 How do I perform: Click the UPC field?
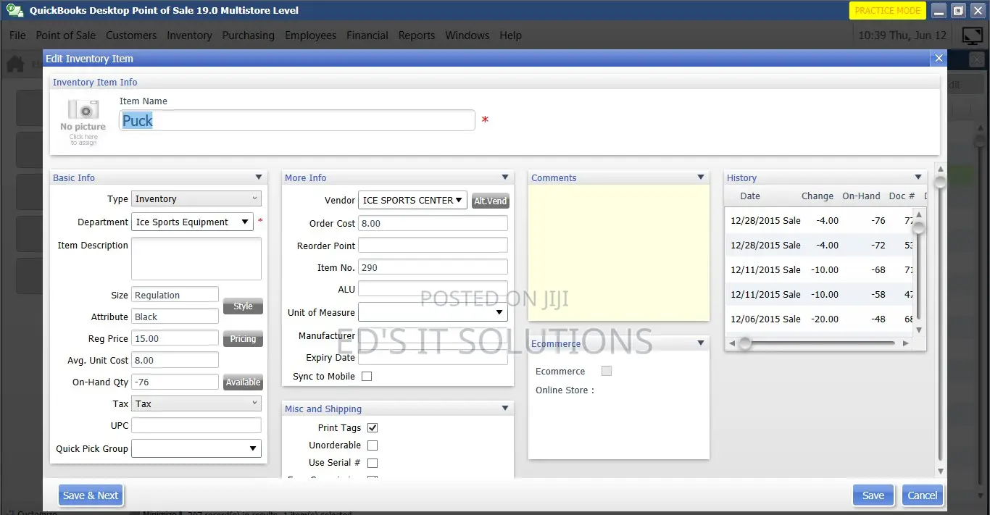pos(196,426)
